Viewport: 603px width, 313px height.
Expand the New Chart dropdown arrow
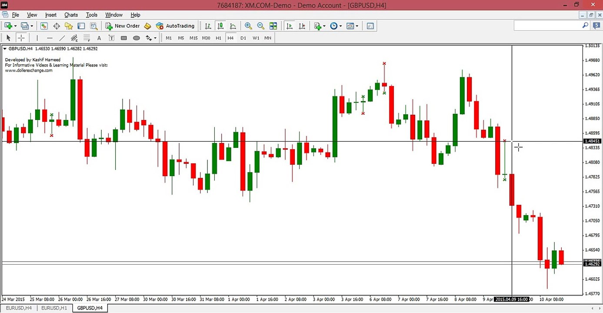15,26
